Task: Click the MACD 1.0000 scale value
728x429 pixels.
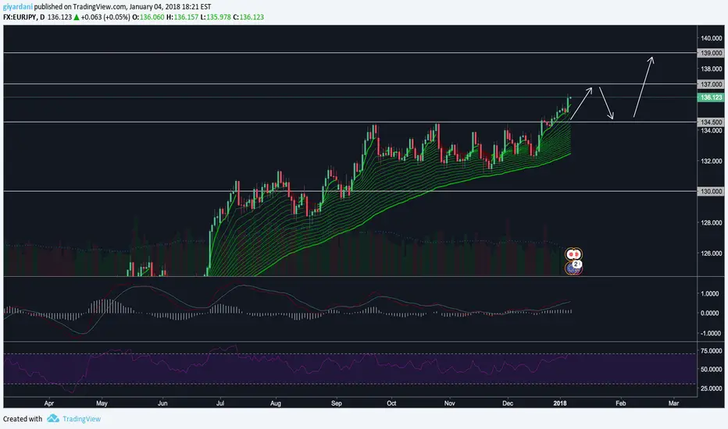Action: [x=710, y=293]
